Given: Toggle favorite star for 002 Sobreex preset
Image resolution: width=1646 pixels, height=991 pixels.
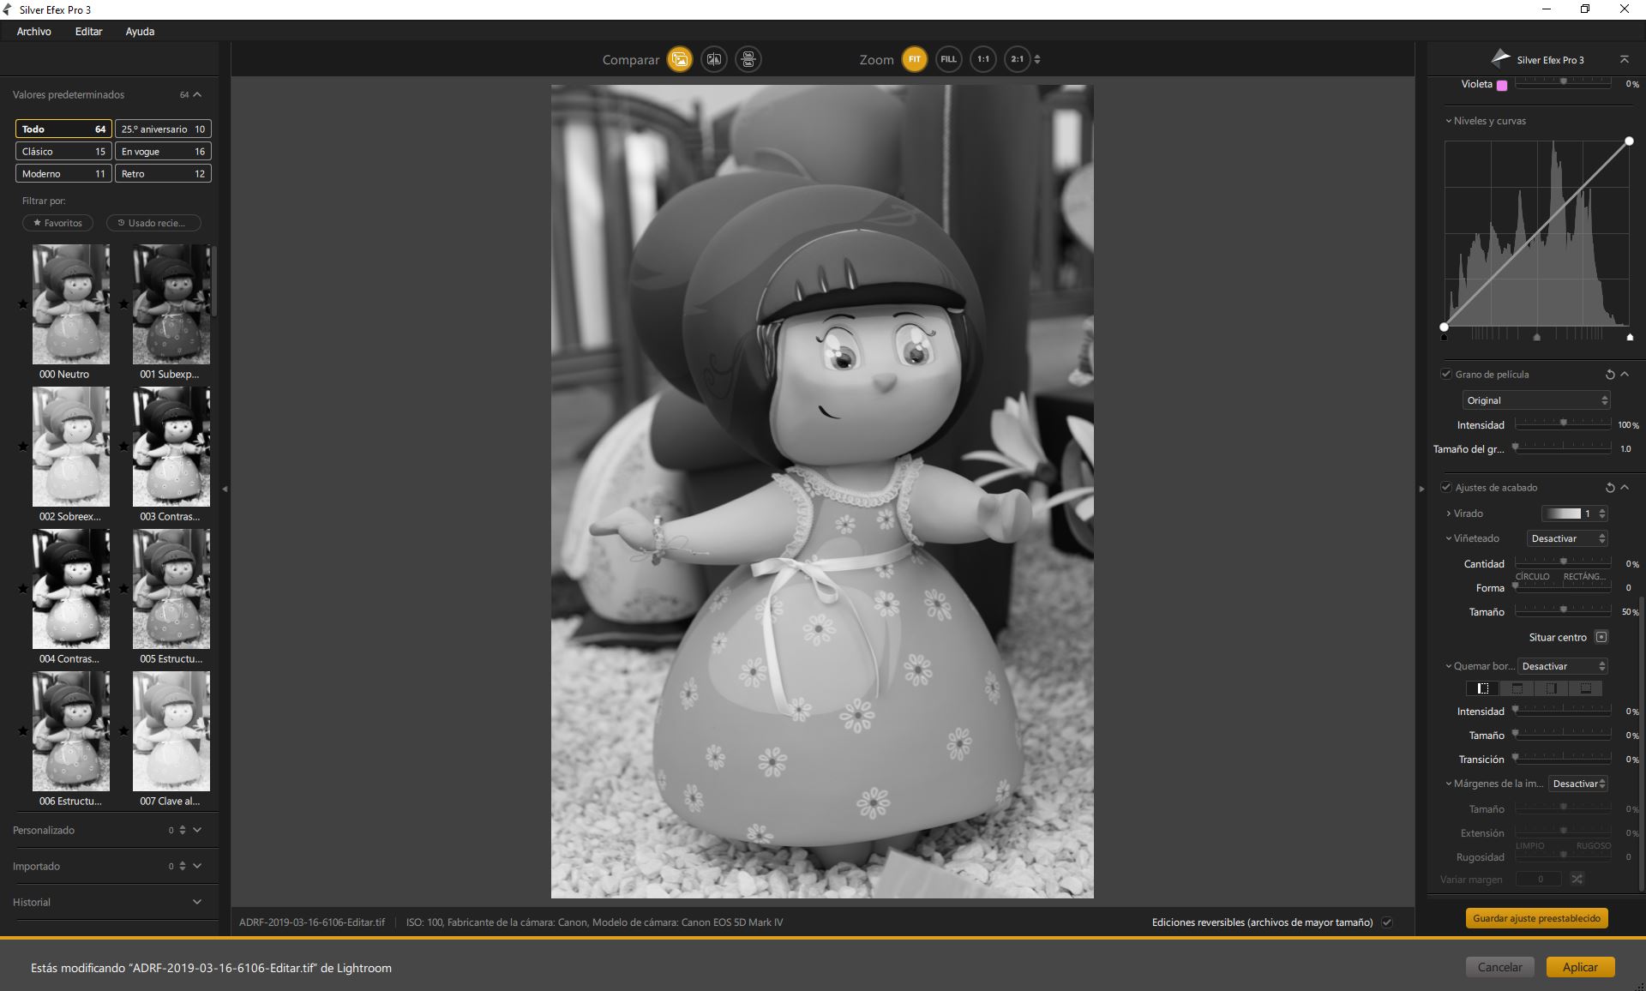Looking at the screenshot, I should tap(23, 446).
